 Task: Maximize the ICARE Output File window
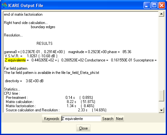[x=154, y=5]
